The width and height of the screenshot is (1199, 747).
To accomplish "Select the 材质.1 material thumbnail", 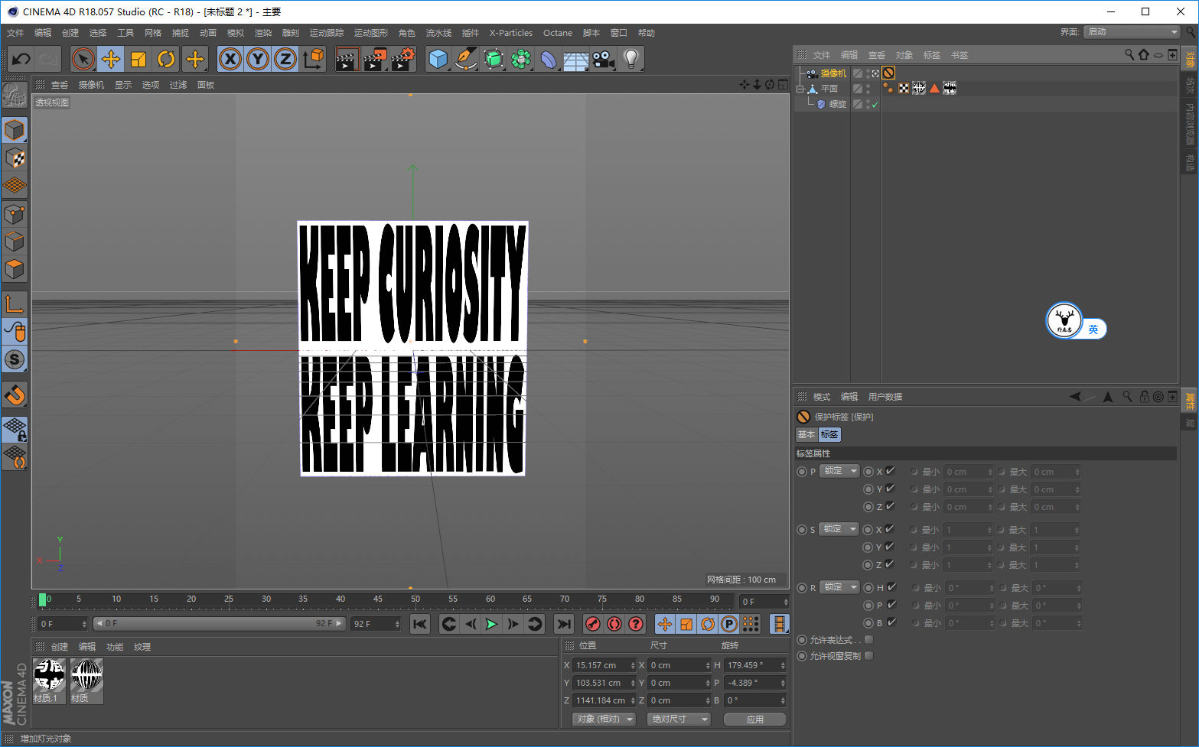I will (50, 680).
